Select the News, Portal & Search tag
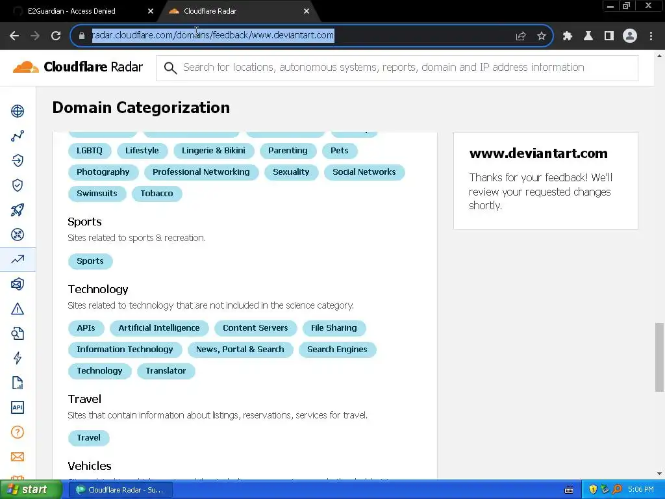The image size is (665, 499). [240, 350]
